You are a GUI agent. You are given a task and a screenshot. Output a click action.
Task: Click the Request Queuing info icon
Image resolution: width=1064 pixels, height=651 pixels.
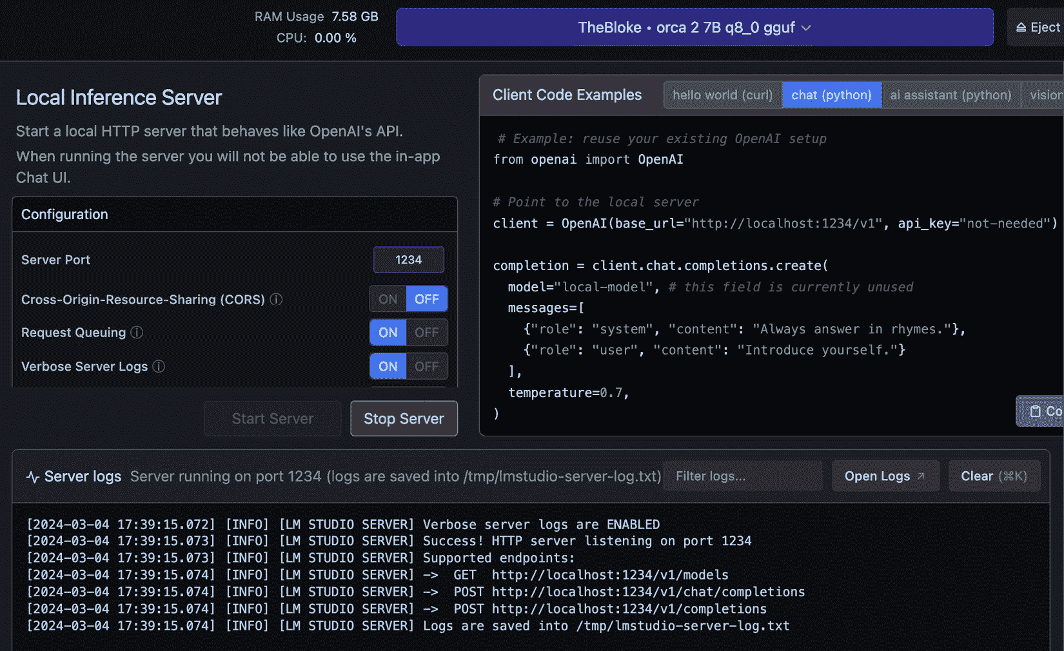[137, 333]
